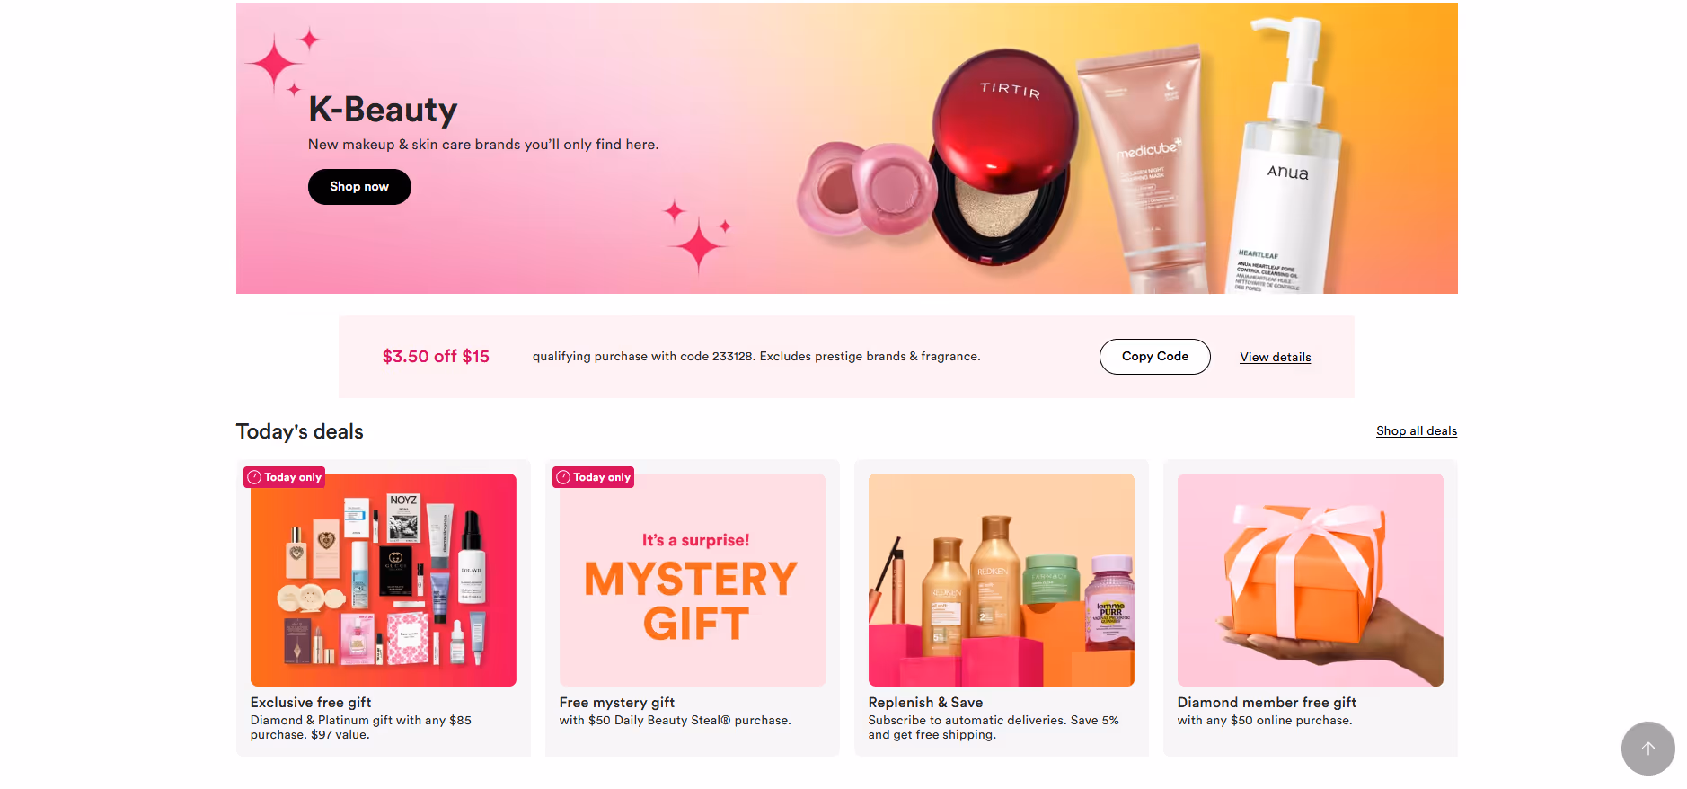Open the Free mystery gift title

click(x=617, y=703)
